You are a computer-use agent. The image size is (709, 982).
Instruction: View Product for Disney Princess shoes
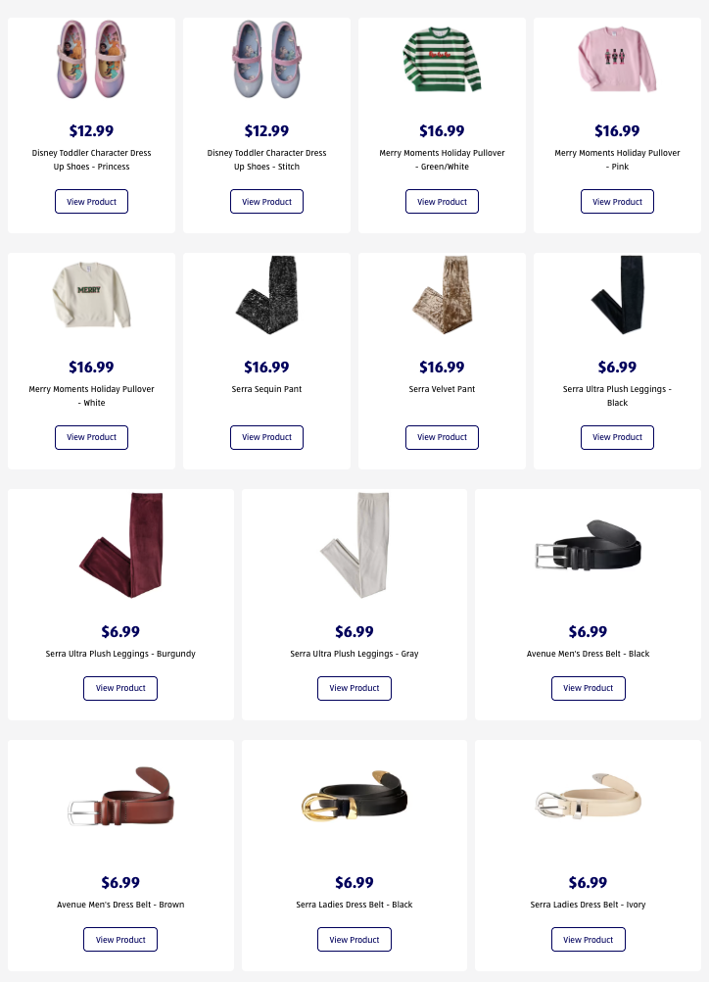[91, 202]
